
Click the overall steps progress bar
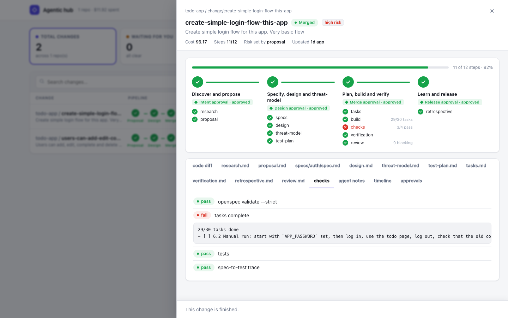(320, 67)
